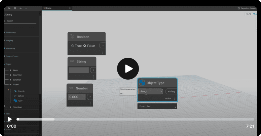Viewport: 261px width, 136px height.
Task: Expand the List library category
Action: click(7, 114)
